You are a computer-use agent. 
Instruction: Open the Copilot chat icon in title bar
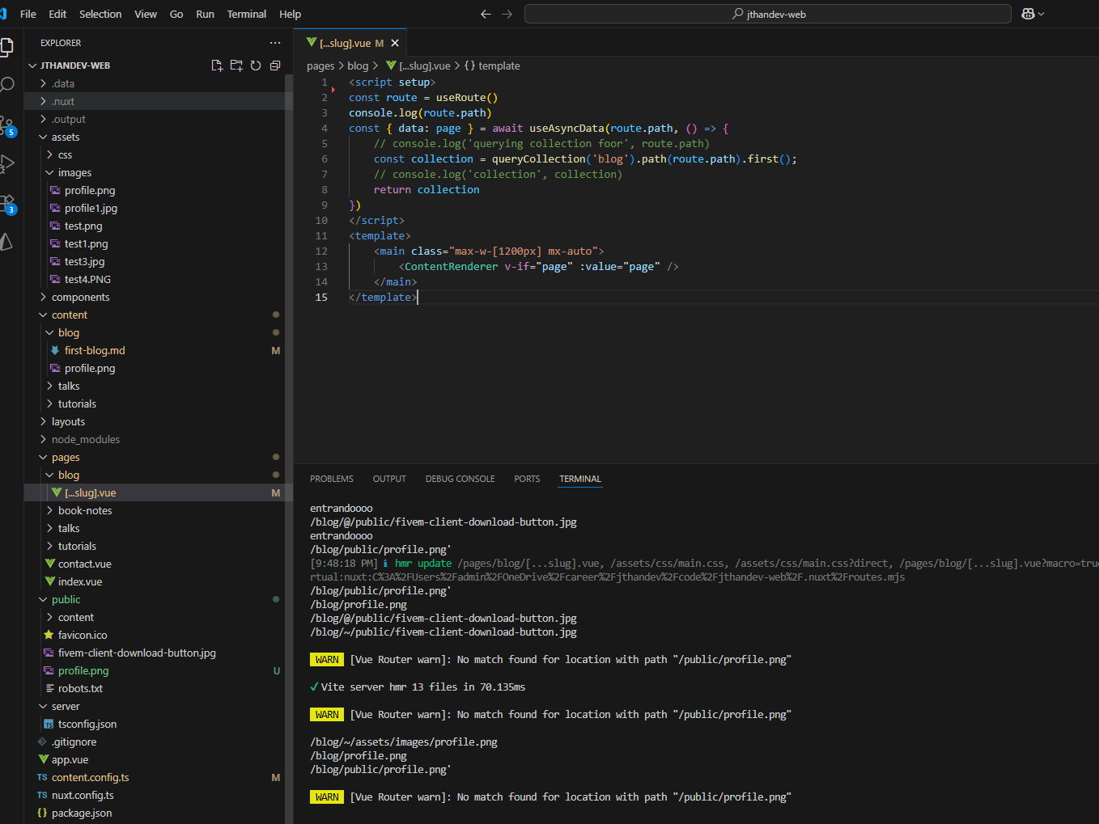pyautogui.click(x=1029, y=14)
